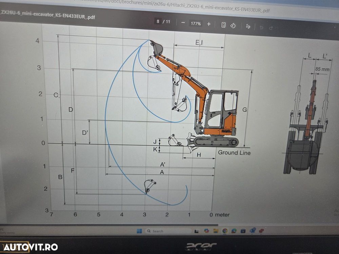Zoom in with the plus button

[x=208, y=24]
